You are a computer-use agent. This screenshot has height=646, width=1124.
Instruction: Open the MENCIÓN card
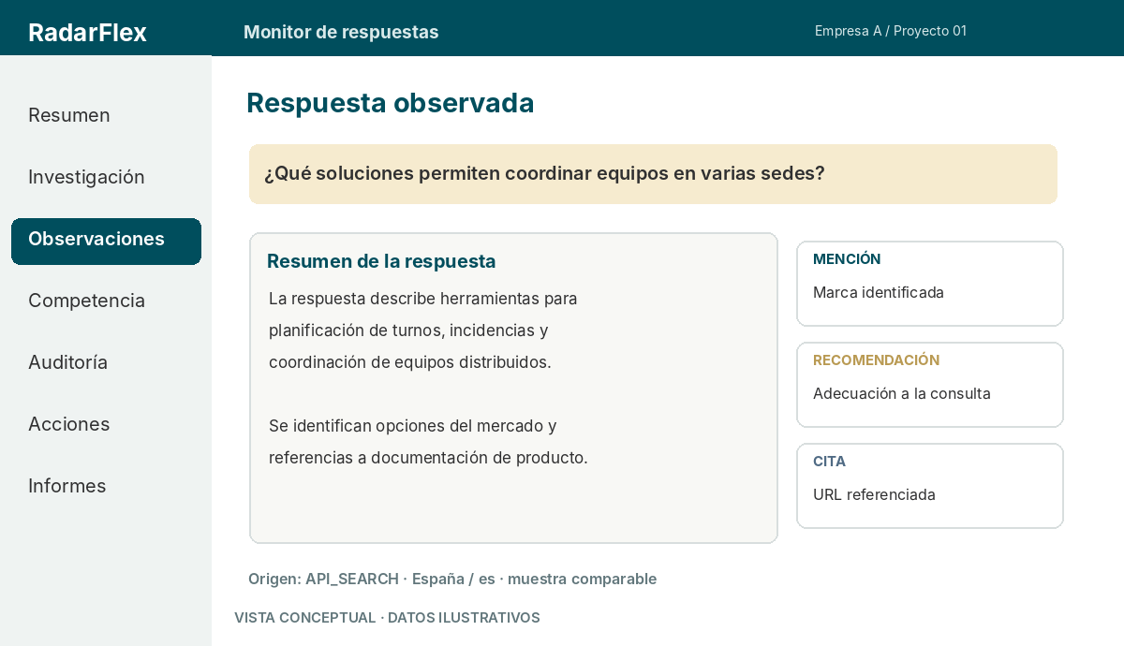pyautogui.click(x=930, y=284)
